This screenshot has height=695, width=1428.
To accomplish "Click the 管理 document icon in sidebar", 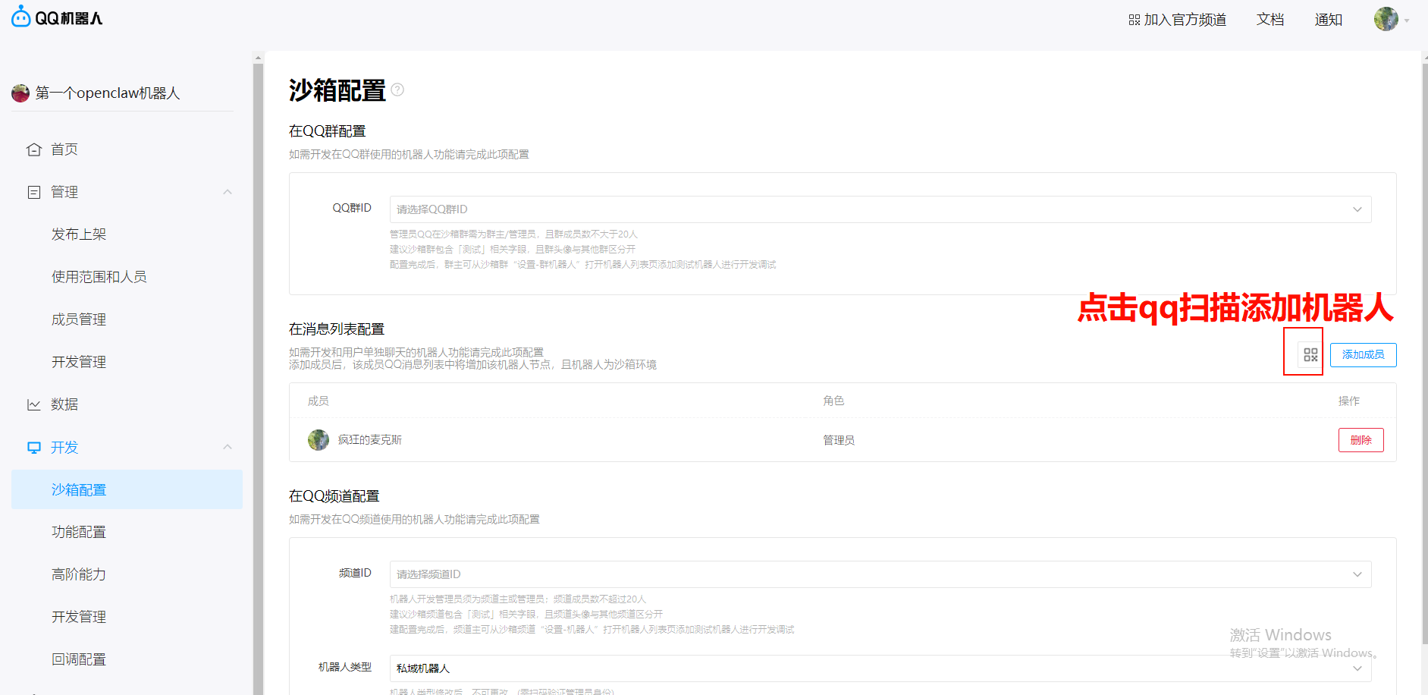I will pos(33,191).
